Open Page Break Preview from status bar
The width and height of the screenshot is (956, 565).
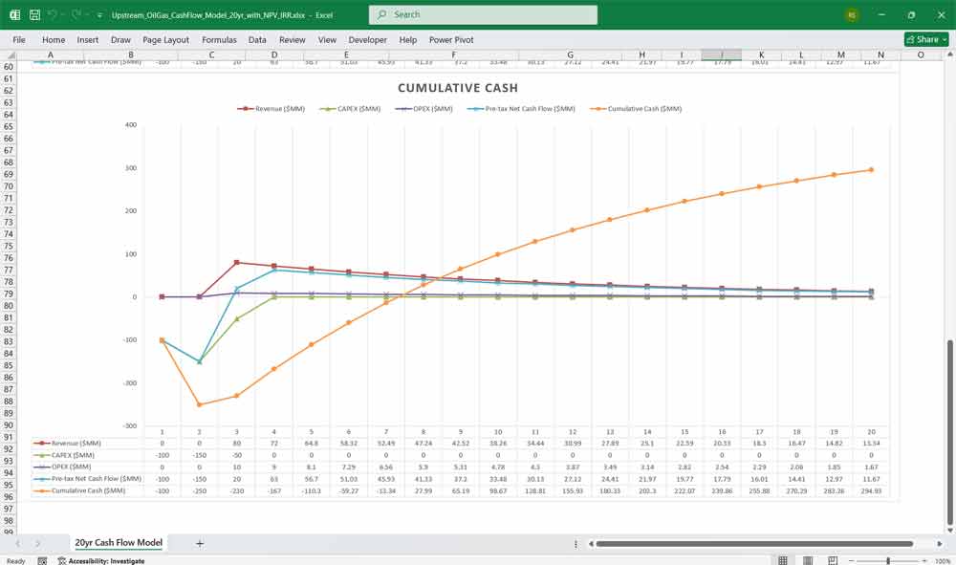coord(833,559)
